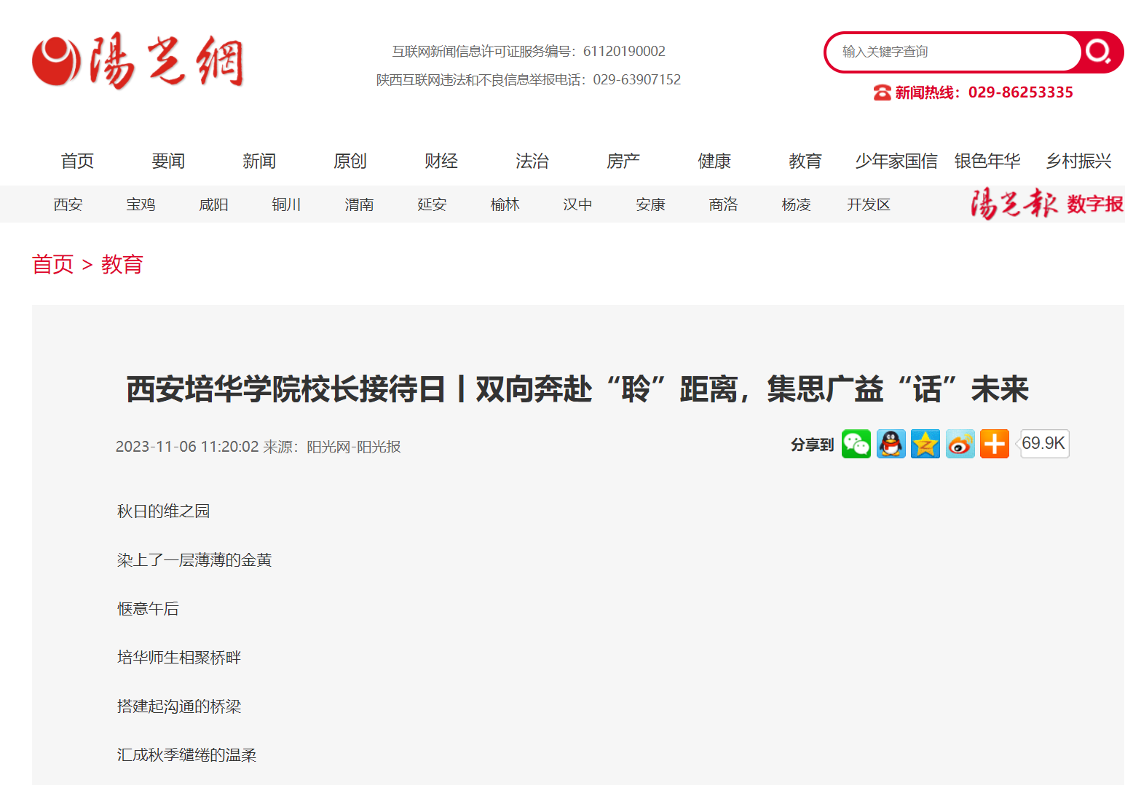
Task: Share article via QQ penguin icon
Action: pos(891,444)
